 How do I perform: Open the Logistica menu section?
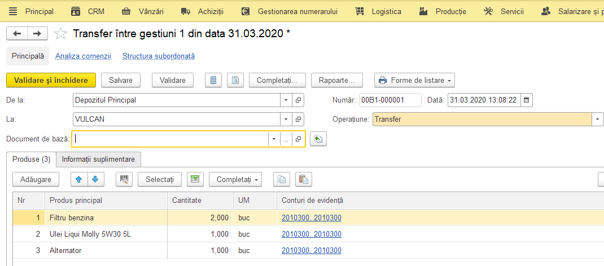(386, 11)
